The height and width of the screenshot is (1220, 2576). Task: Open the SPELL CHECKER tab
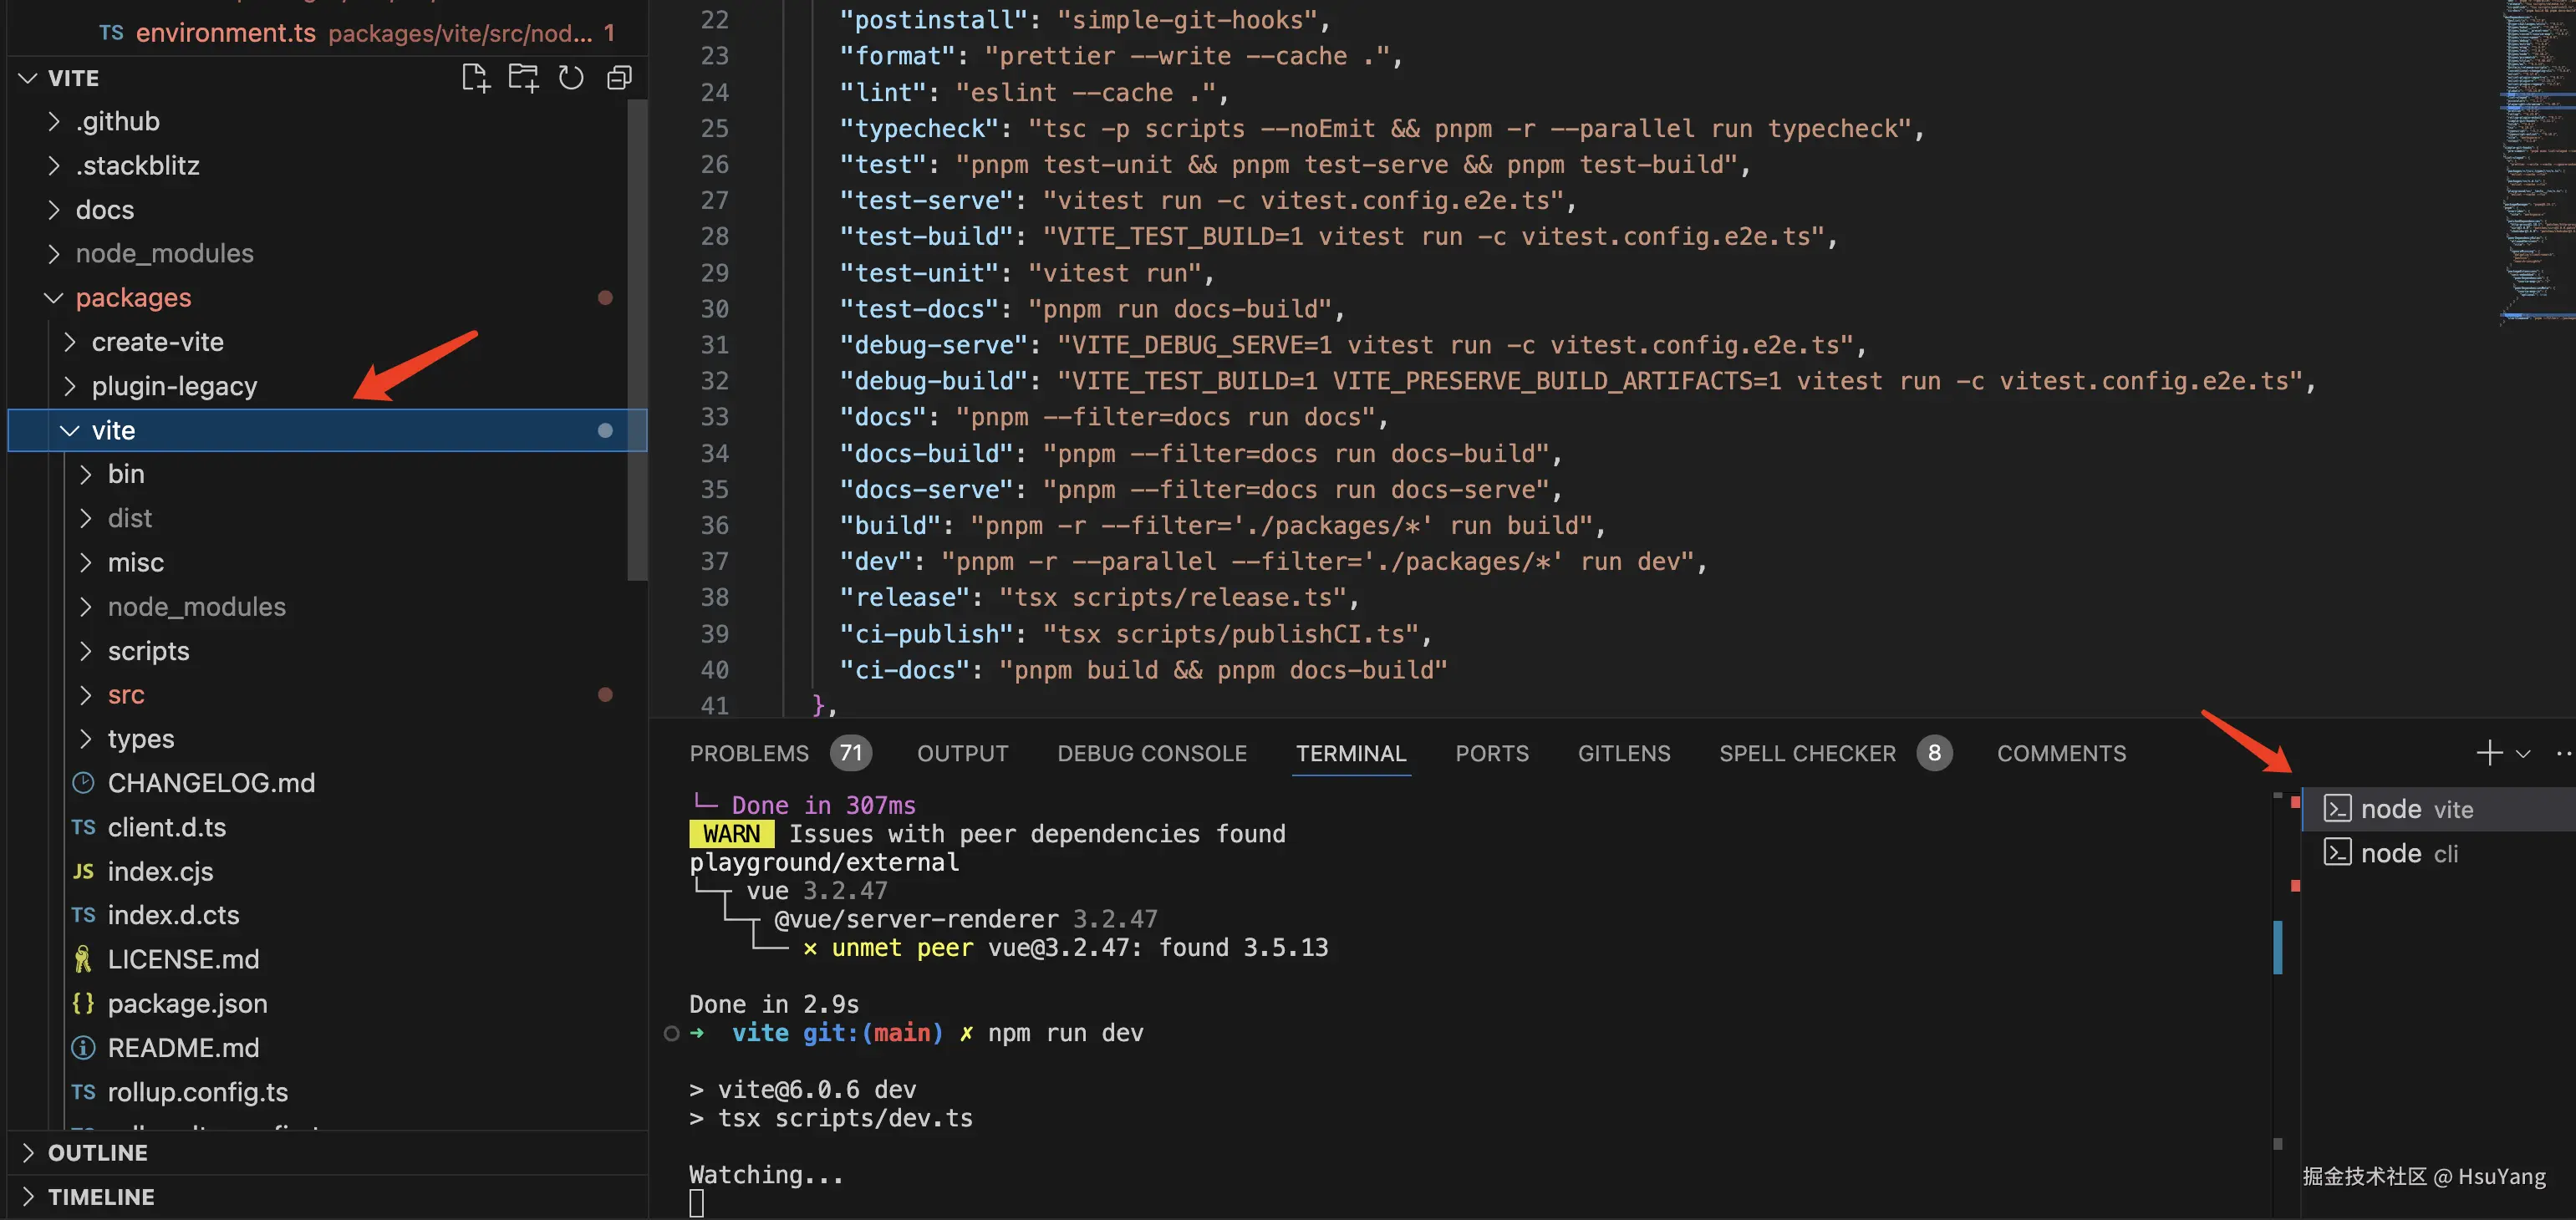tap(1806, 753)
